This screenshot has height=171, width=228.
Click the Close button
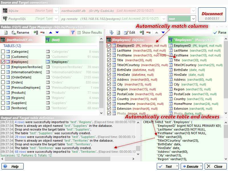215,166
